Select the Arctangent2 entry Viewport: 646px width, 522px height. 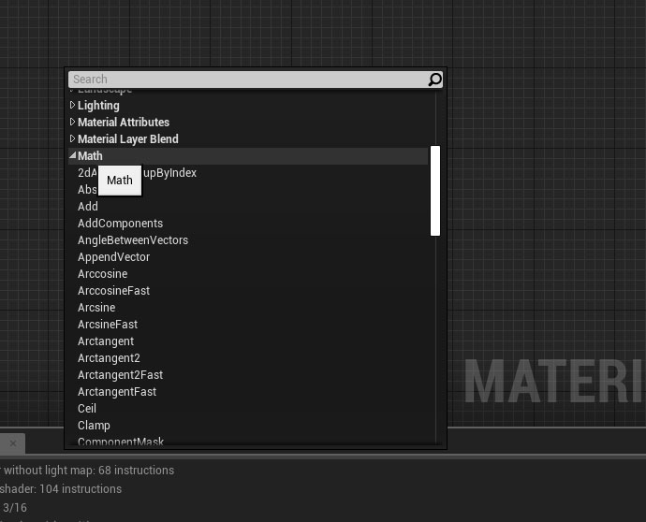point(109,358)
